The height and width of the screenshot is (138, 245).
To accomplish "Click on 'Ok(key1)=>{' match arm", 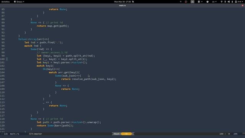I will [x=51, y=69].
